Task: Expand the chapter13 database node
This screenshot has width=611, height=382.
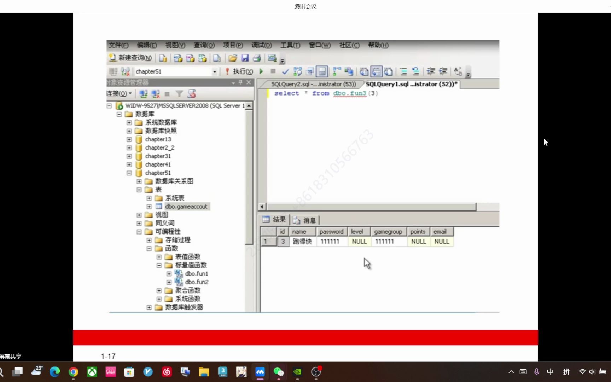Action: (x=129, y=139)
